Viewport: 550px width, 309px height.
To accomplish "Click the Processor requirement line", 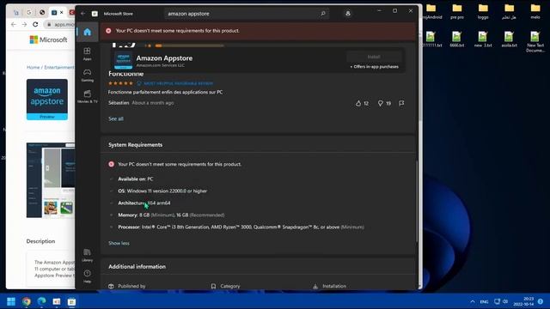I will pyautogui.click(x=241, y=227).
